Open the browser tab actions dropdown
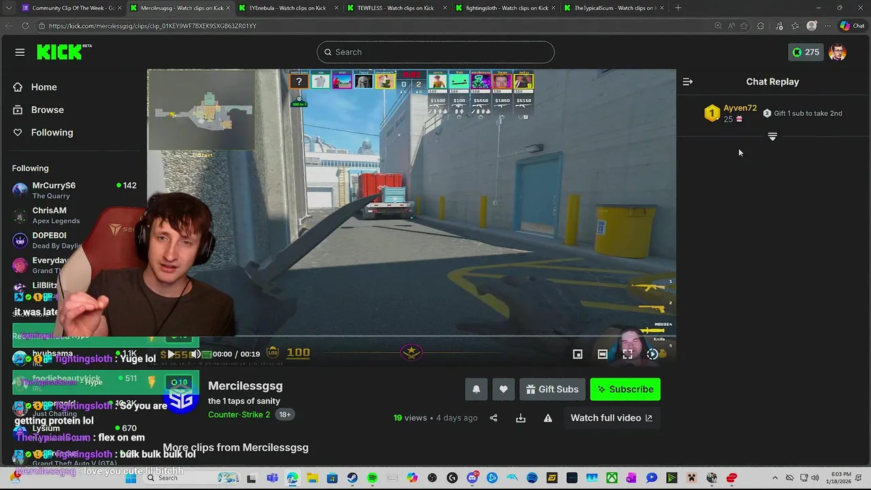 coord(7,8)
